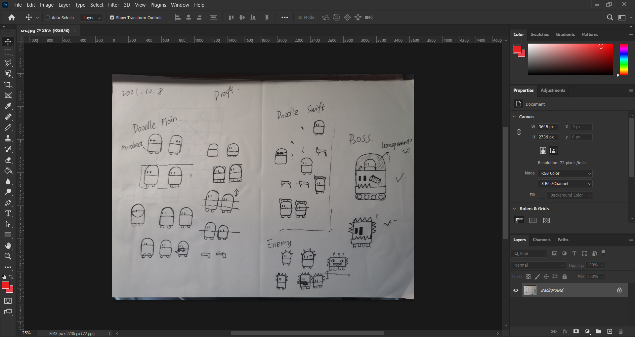This screenshot has width=635, height=337.
Task: Collapse the Rulers & Grids section
Action: (x=514, y=209)
